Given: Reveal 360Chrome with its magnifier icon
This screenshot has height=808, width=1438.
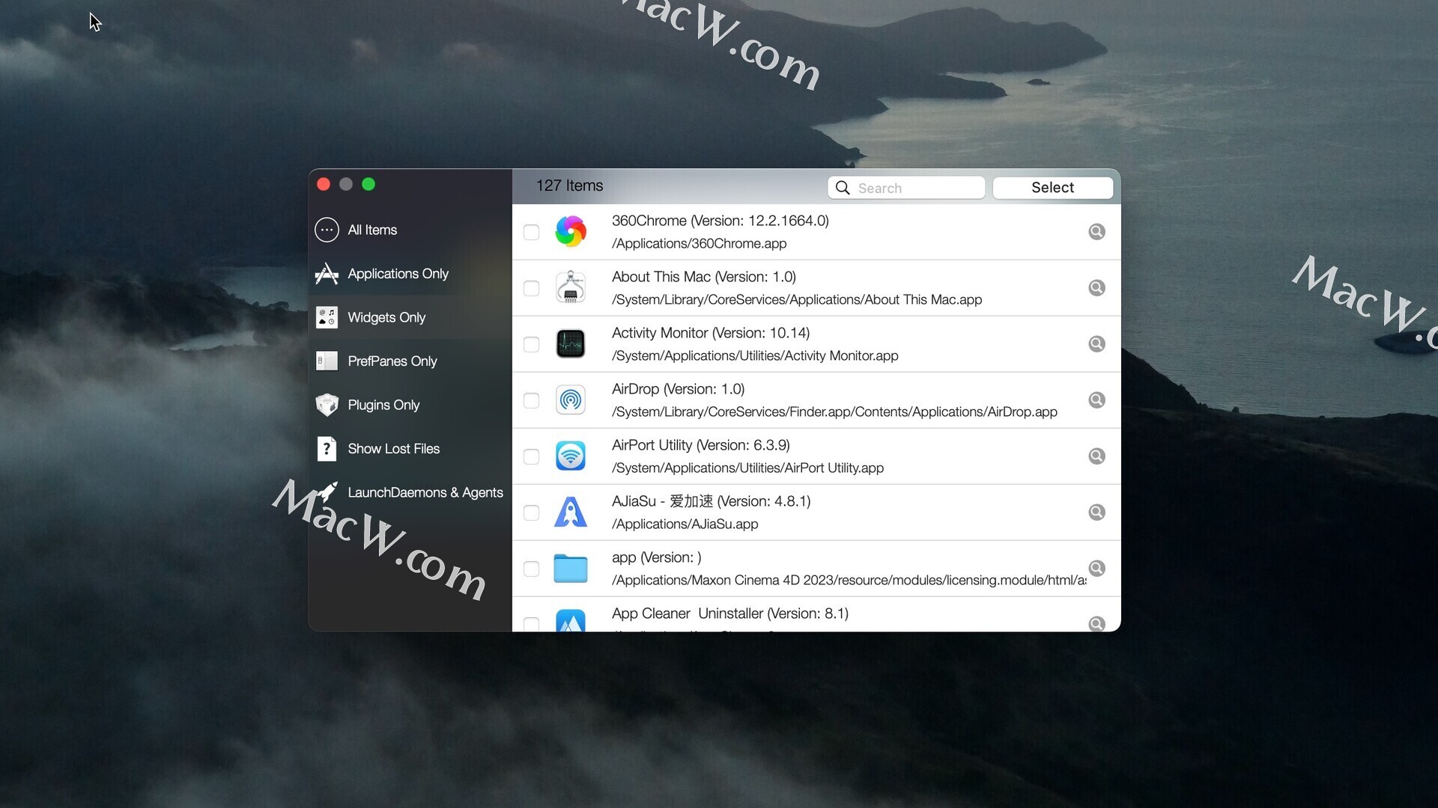Looking at the screenshot, I should point(1096,232).
